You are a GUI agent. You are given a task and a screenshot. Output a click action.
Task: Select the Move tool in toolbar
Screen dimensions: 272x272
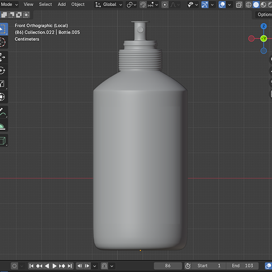point(2,57)
